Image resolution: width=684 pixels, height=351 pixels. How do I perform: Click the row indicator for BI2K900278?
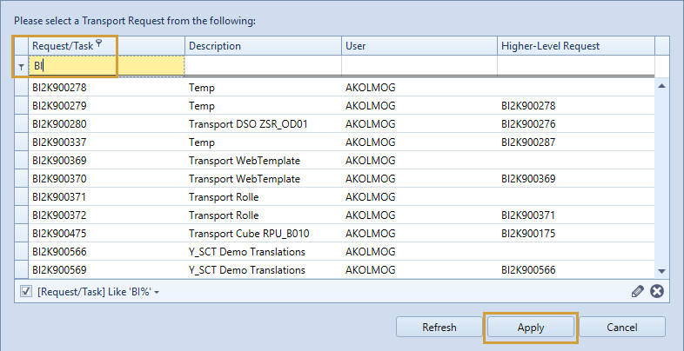pos(22,88)
